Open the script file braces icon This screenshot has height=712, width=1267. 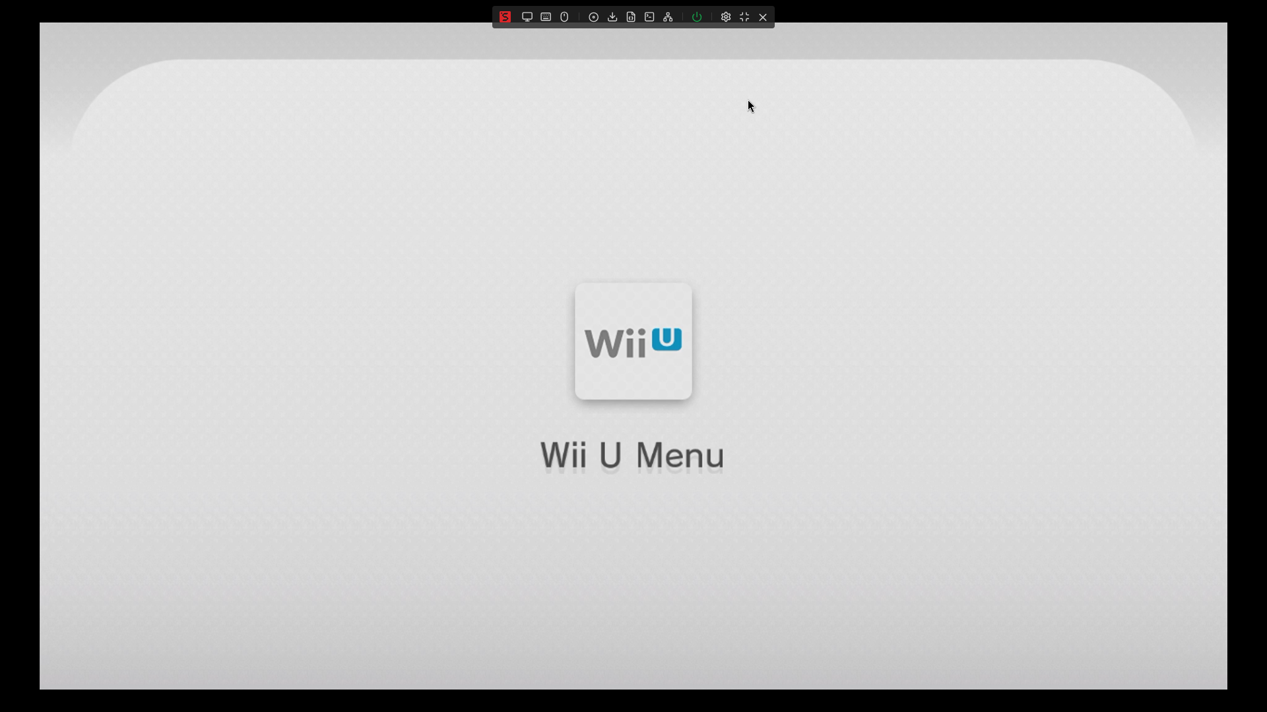pos(631,17)
